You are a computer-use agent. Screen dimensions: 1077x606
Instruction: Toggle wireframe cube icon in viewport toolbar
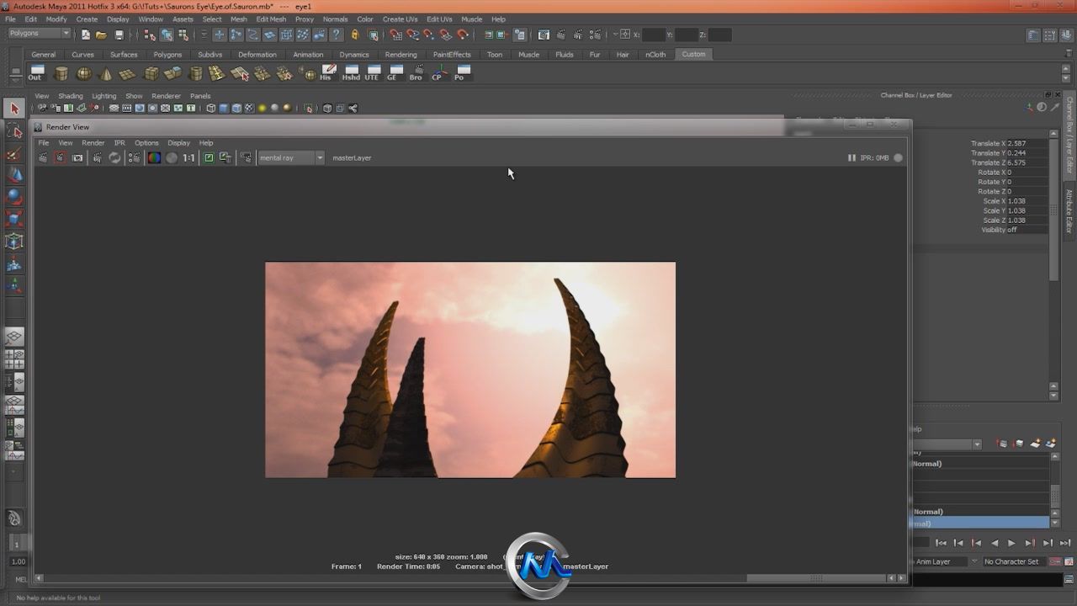[211, 108]
